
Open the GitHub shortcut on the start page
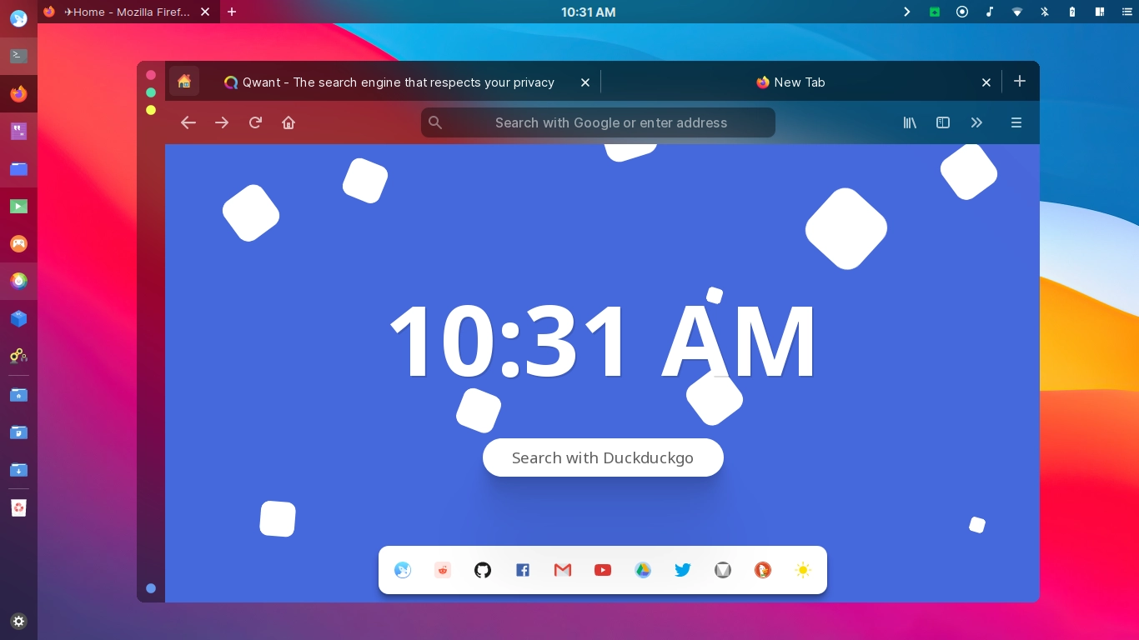coord(483,570)
